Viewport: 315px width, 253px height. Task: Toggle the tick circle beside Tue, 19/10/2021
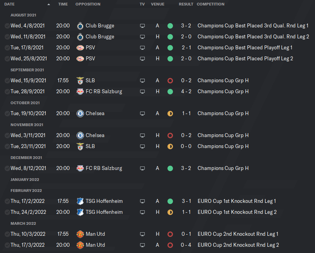tap(7, 114)
